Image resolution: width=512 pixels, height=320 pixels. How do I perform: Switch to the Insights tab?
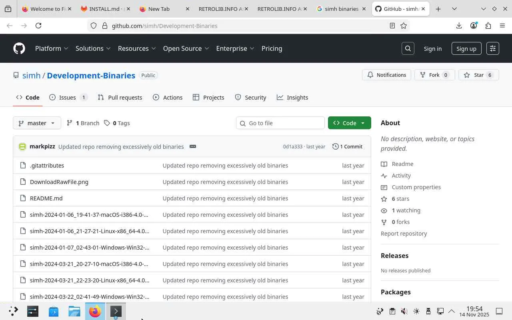tap(292, 97)
